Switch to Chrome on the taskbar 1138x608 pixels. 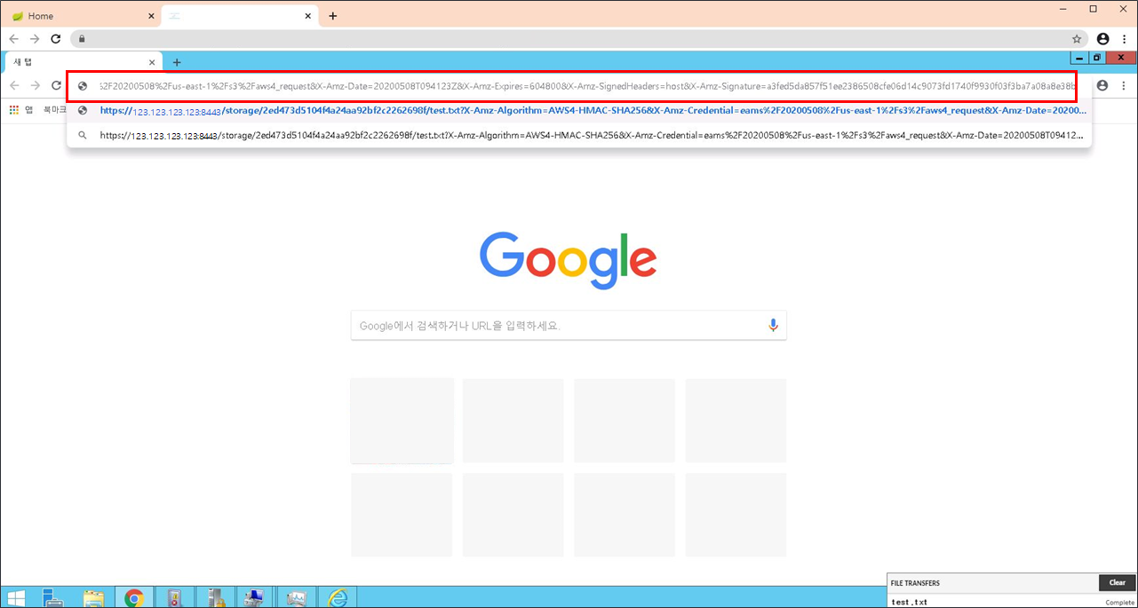[134, 597]
